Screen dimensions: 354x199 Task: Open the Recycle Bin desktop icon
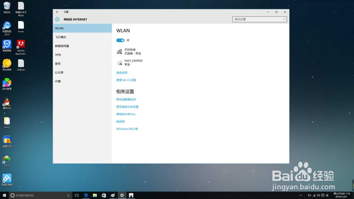7,8
